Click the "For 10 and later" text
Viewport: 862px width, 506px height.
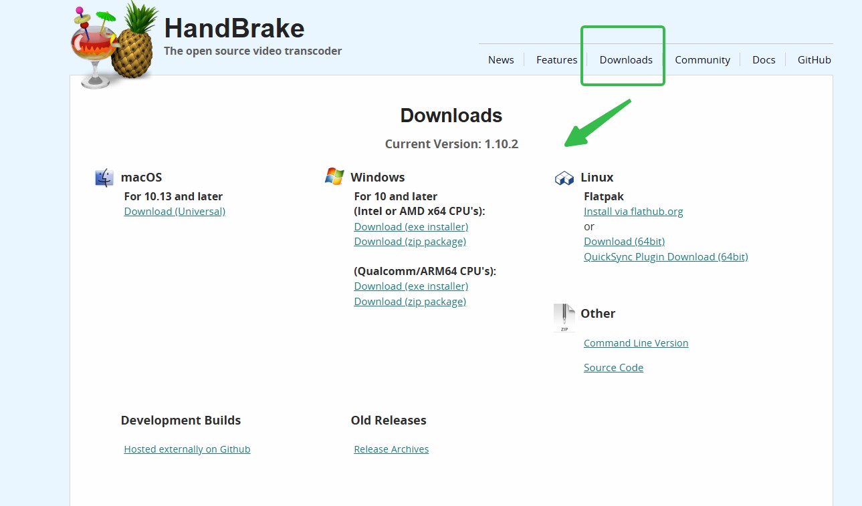396,197
